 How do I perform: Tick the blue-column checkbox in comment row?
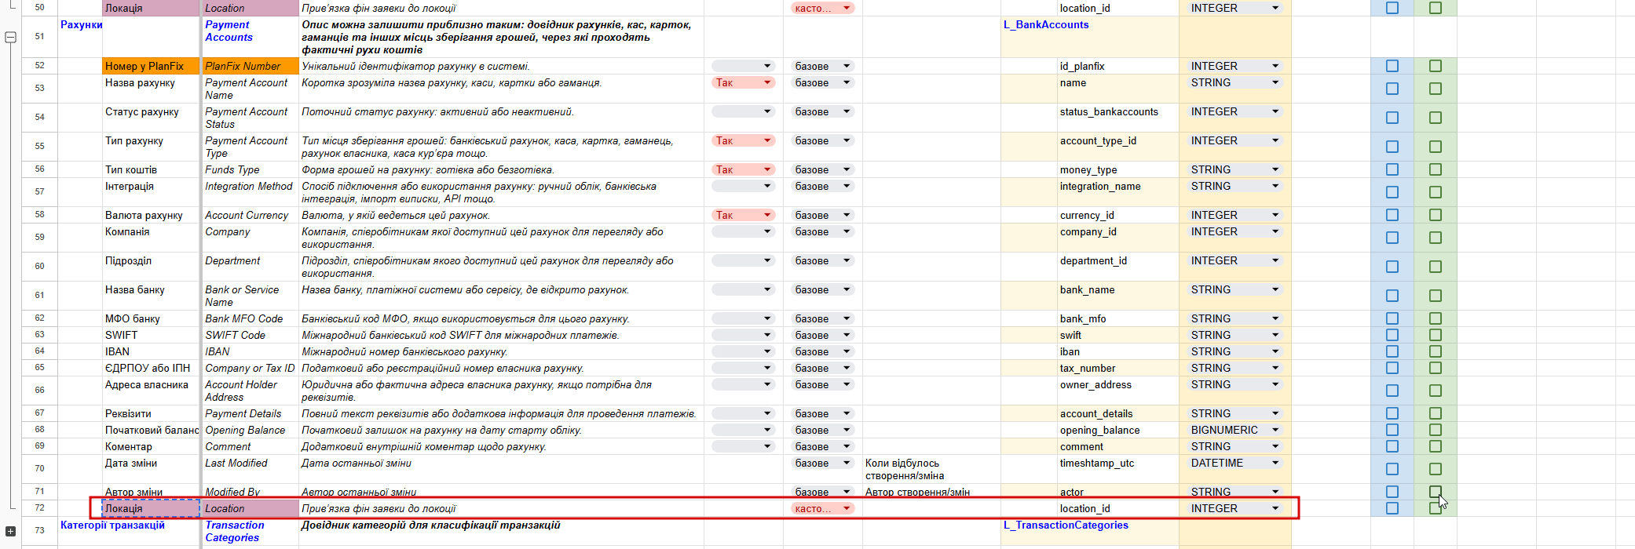(x=1392, y=446)
